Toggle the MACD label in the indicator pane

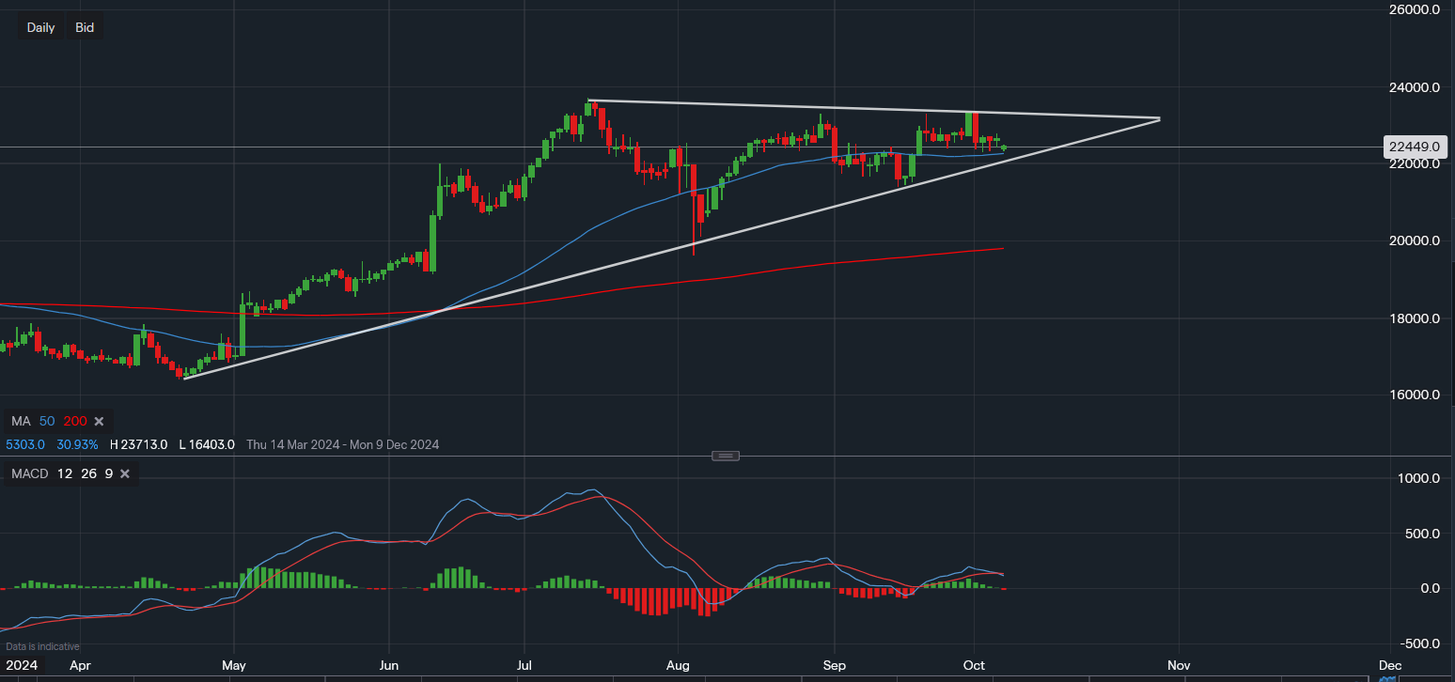pos(30,473)
